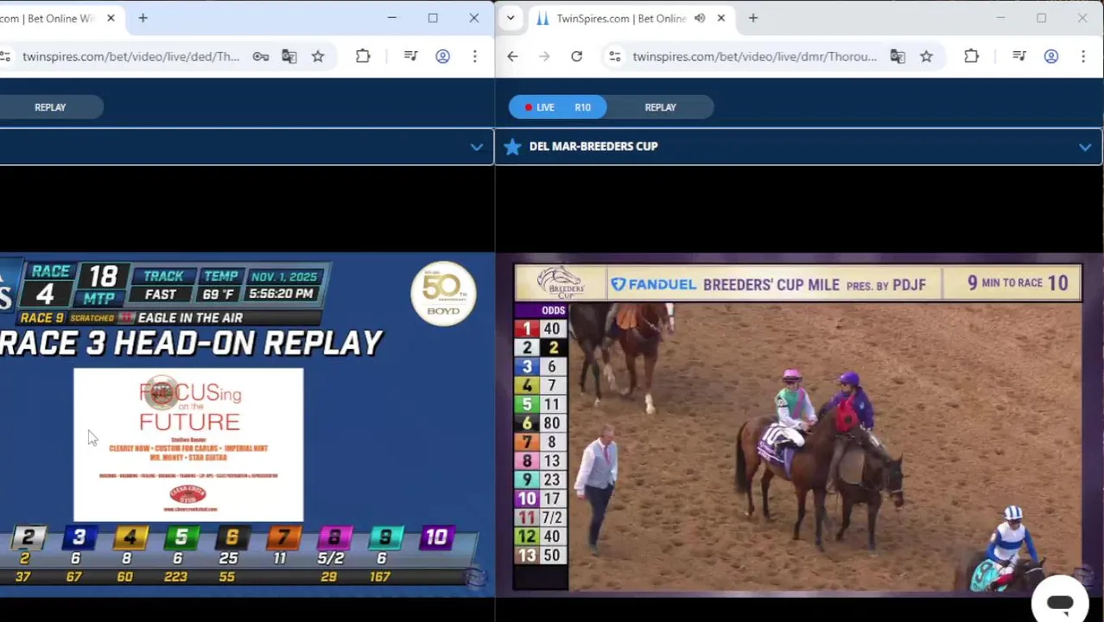This screenshot has height=622, width=1104.
Task: Open Chrome menu in left window
Action: coord(474,56)
